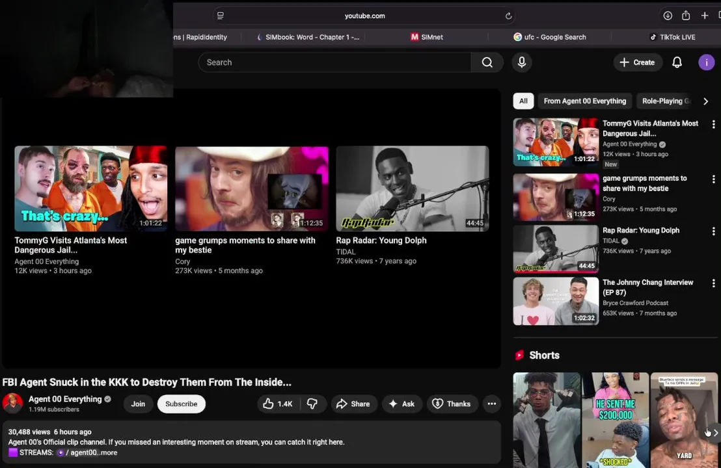Viewport: 721px width, 468px height.
Task: Switch to the TikTok LIVE tab
Action: coord(672,37)
